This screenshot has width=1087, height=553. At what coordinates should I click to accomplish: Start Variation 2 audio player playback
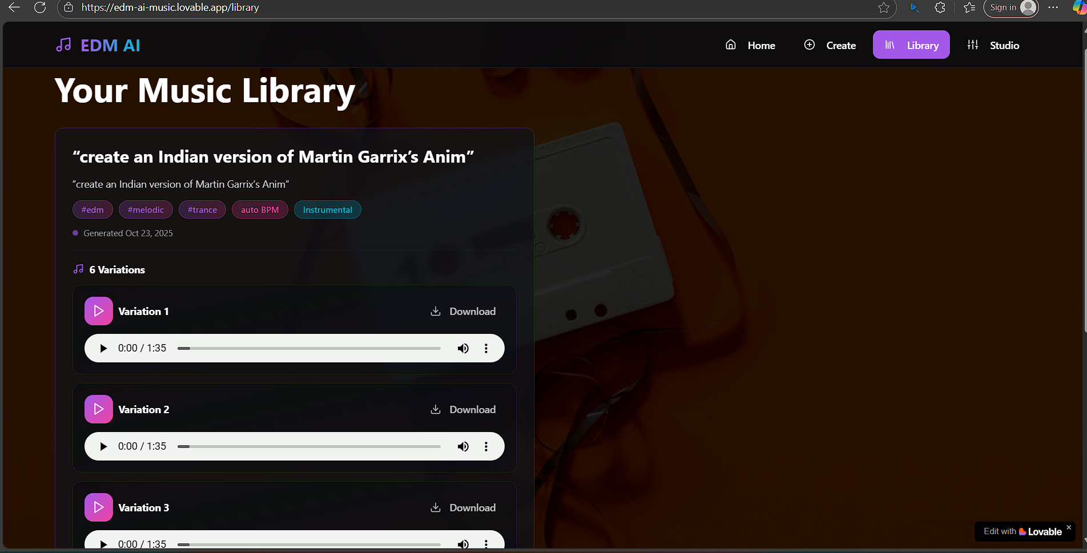coord(103,446)
